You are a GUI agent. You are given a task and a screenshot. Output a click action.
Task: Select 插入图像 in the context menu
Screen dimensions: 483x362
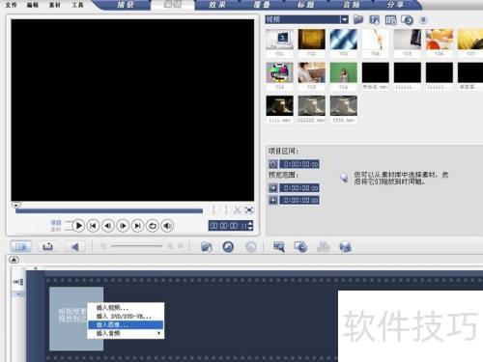pyautogui.click(x=126, y=325)
